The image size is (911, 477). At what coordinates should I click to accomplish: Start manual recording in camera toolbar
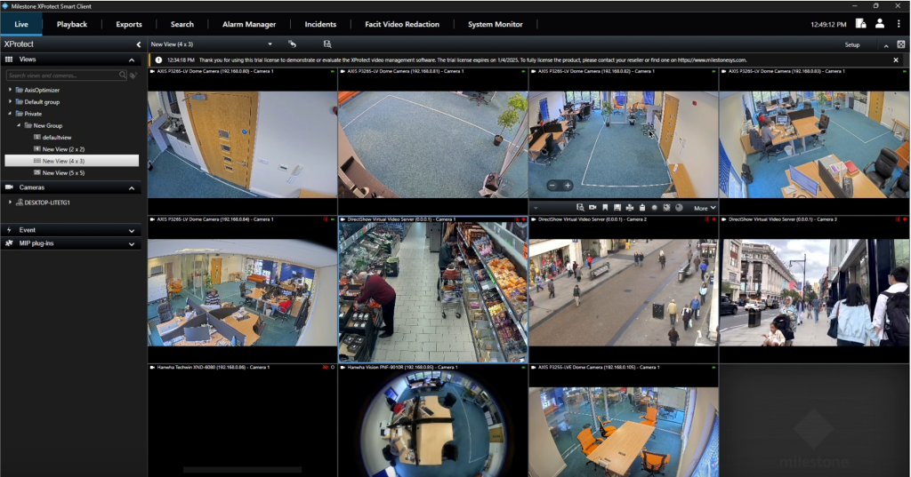tap(654, 208)
